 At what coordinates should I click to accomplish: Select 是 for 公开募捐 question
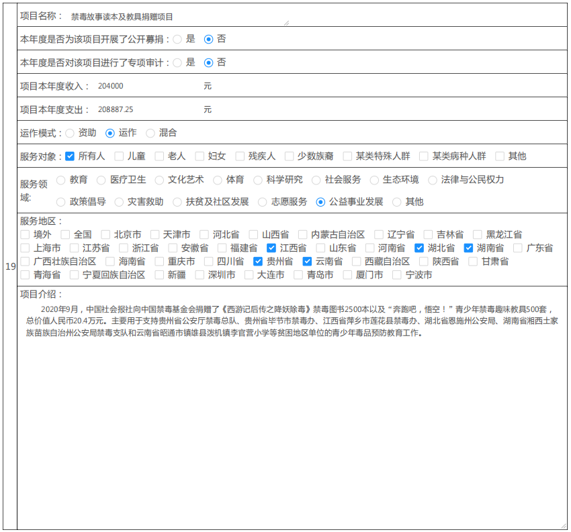pos(177,40)
